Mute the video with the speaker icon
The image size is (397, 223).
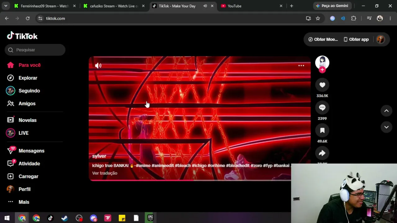pyautogui.click(x=98, y=65)
